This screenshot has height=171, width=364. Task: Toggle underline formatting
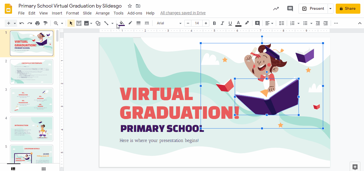click(230, 23)
